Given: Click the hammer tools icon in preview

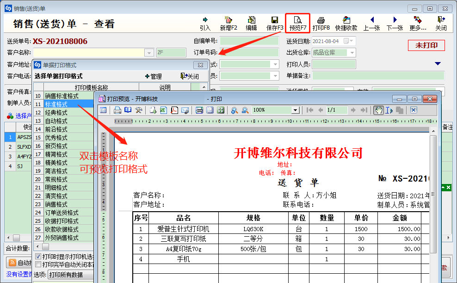Looking at the screenshot, I should point(138,110).
